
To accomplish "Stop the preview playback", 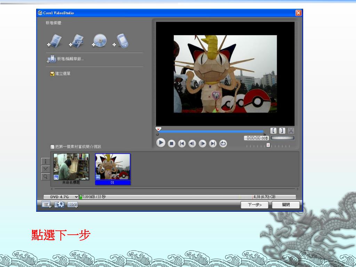I will pos(172,144).
